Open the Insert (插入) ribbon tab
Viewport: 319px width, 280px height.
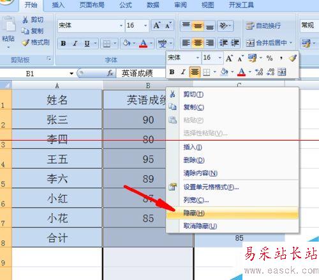click(58, 4)
